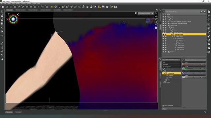Toggle visibility eye for Camera node
The image size is (211, 118).
(164, 52)
